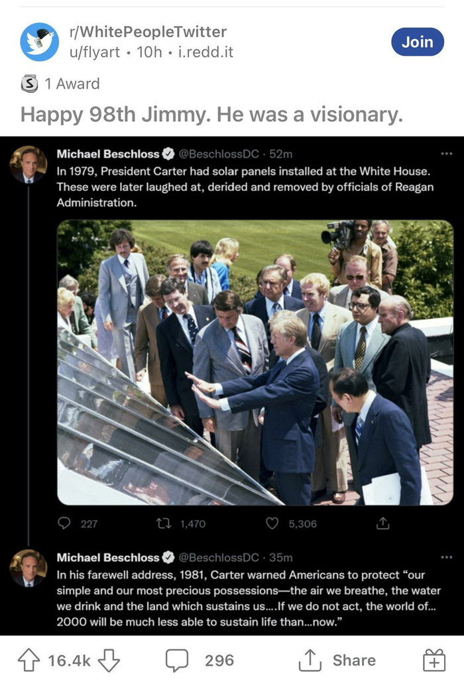Open first tweet's three-dot more menu

tap(445, 154)
